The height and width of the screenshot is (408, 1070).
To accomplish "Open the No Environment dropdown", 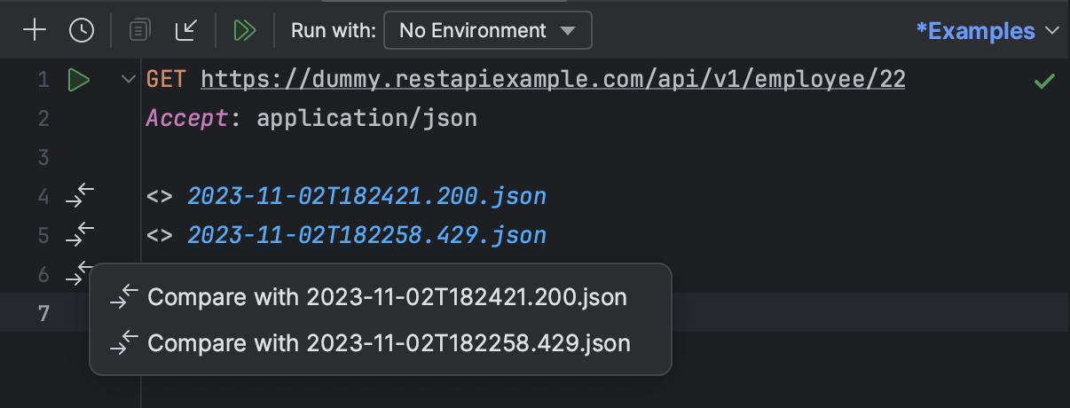I will tap(487, 31).
